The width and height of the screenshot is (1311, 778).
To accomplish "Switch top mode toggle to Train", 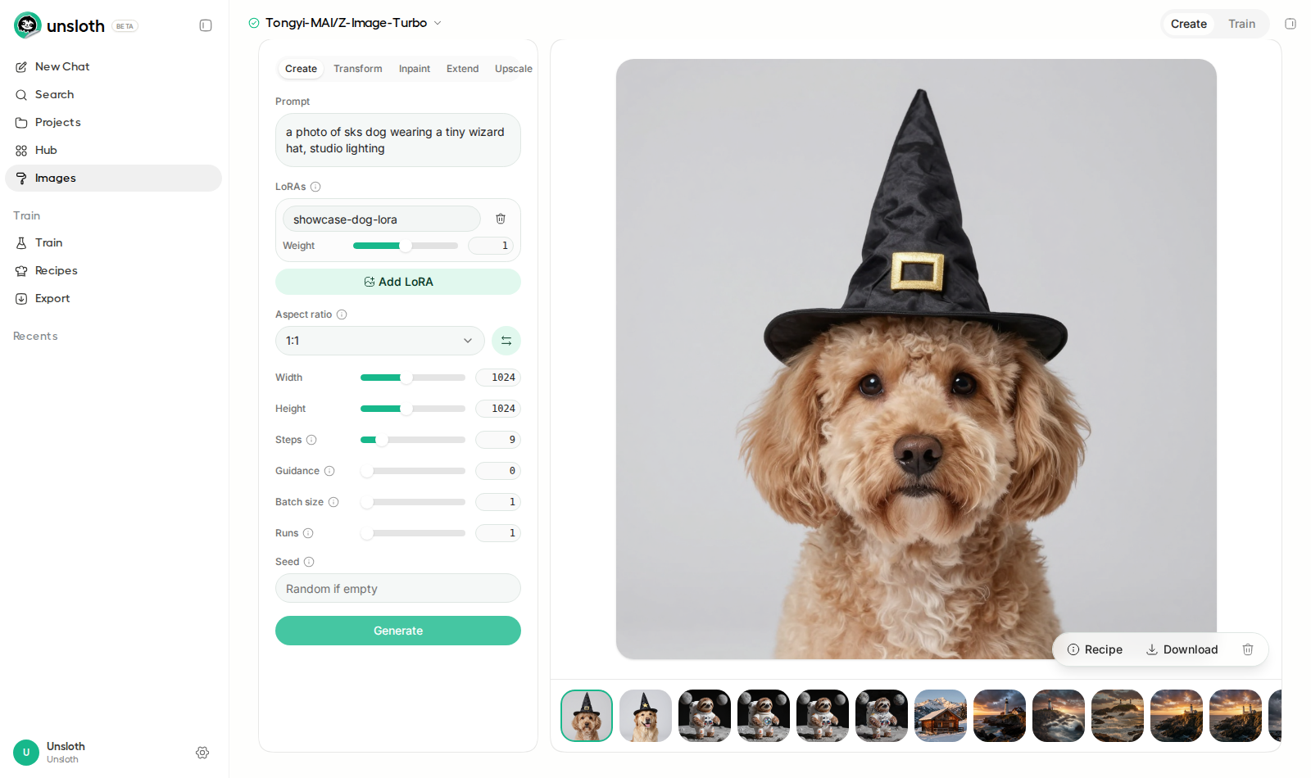I will tap(1241, 24).
